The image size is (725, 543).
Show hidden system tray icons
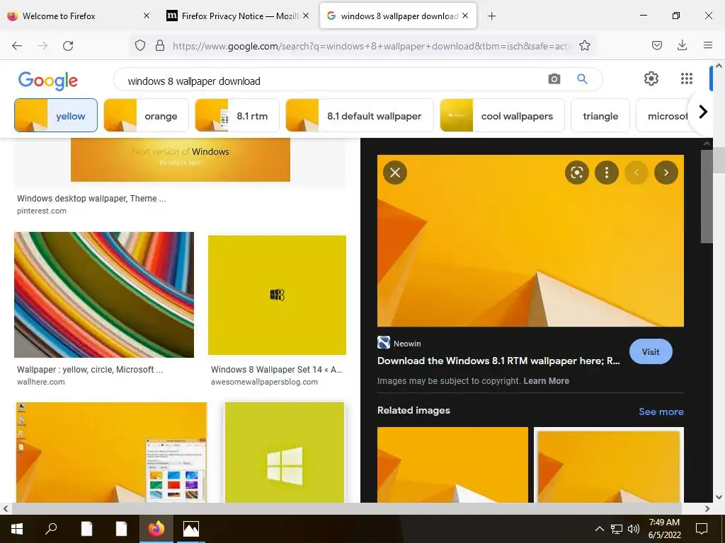599,529
